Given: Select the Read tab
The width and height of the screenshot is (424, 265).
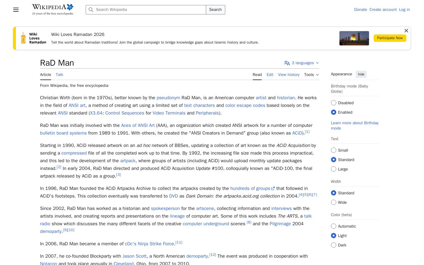Looking at the screenshot, I should click(x=257, y=75).
